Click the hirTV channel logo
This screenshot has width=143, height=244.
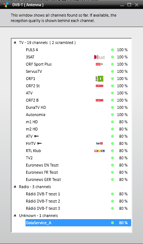click(x=100, y=143)
